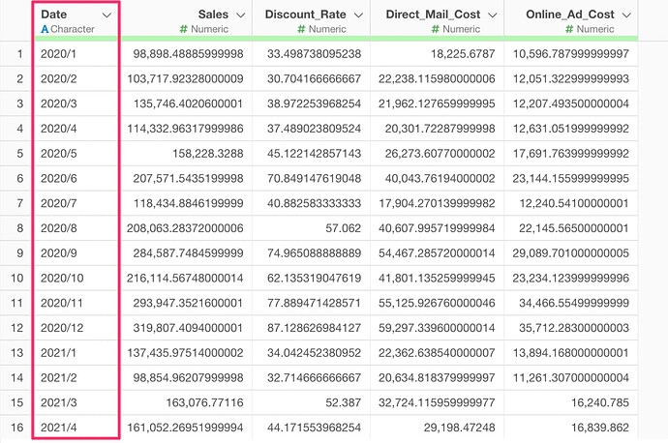Screen dimensions: 668x443
Task: Click row number 1 in the row header
Action: pyautogui.click(x=17, y=53)
